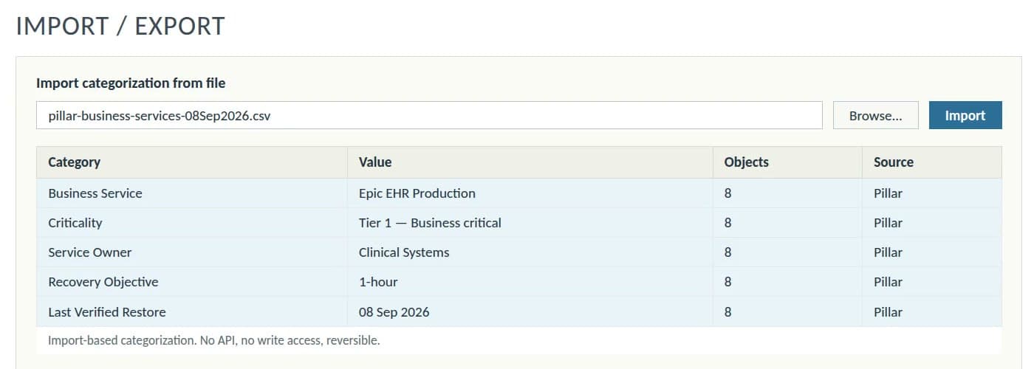Click Objects count in Business Service row
The image size is (1034, 369).
727,193
